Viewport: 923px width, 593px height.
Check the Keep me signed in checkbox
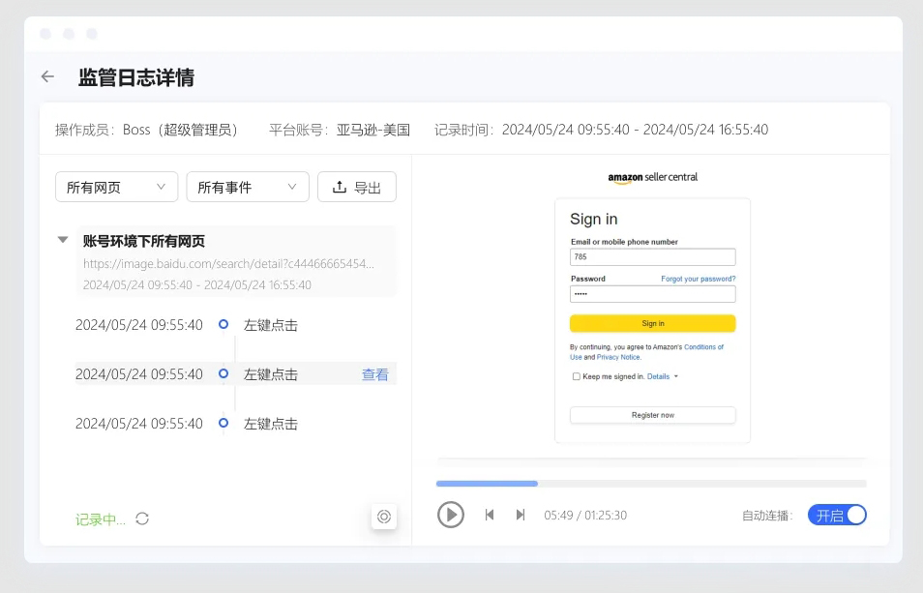(577, 376)
